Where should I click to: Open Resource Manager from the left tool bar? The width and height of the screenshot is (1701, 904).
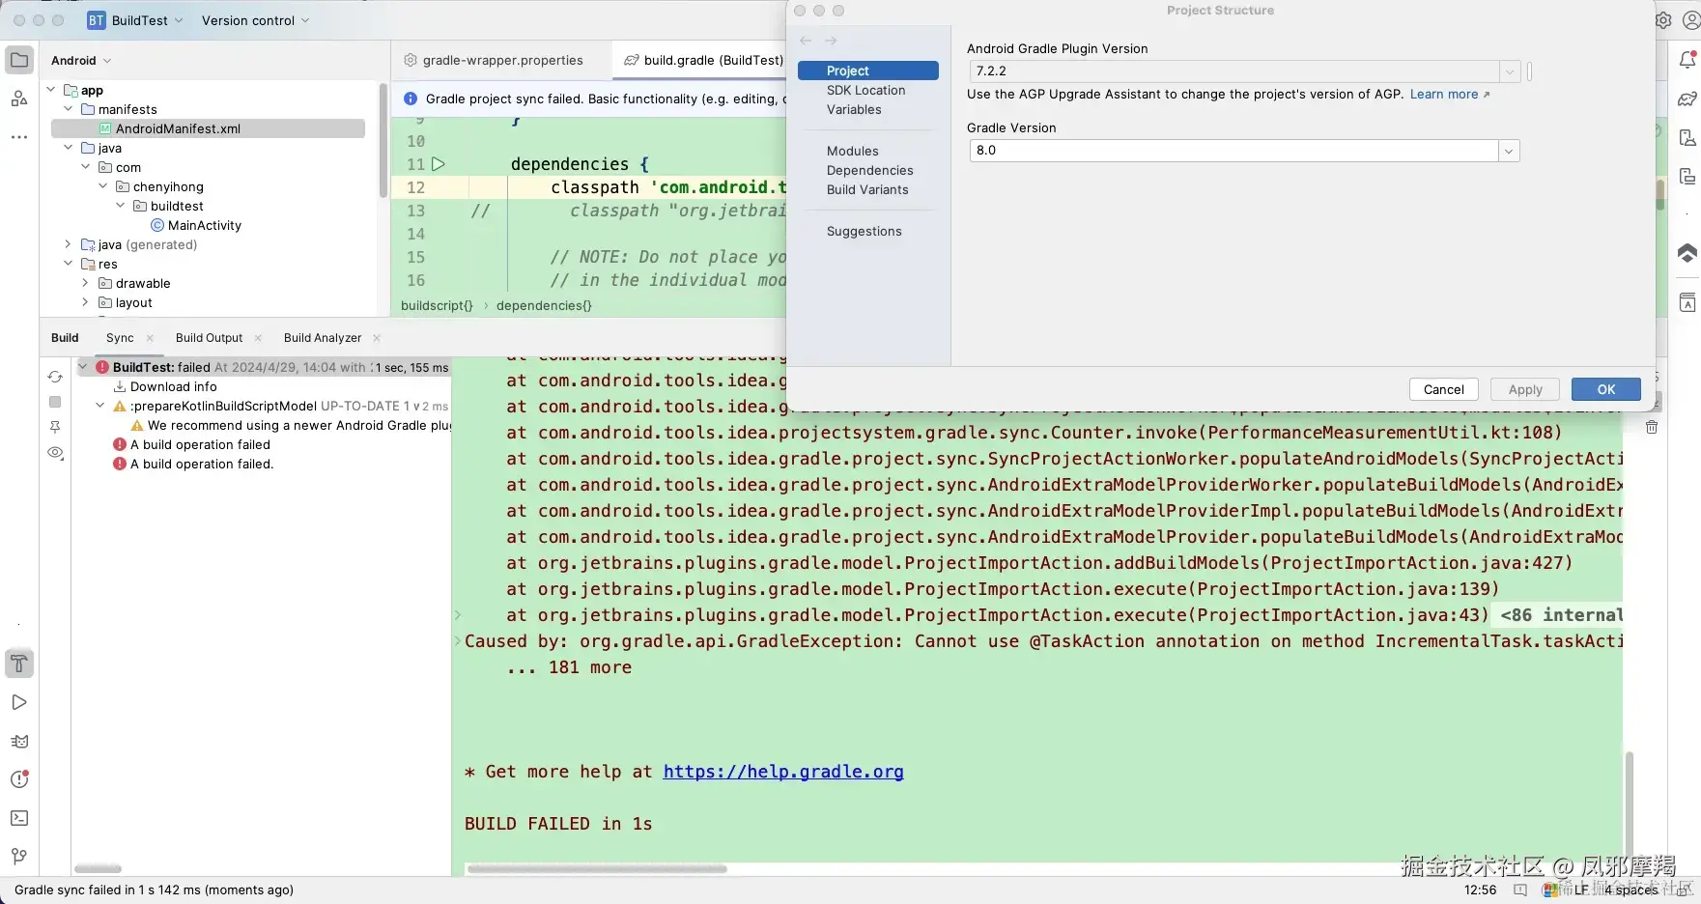(x=19, y=99)
